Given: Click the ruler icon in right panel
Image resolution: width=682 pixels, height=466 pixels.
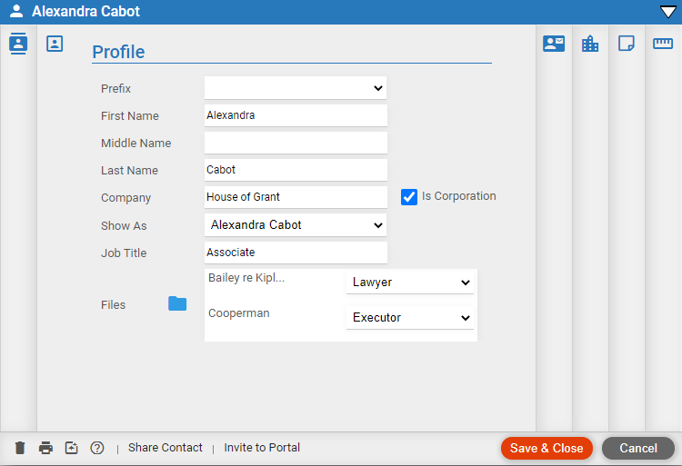Looking at the screenshot, I should pyautogui.click(x=663, y=44).
